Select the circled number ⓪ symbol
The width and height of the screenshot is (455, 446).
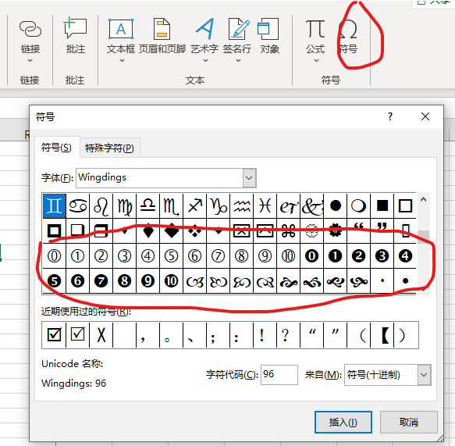pos(55,256)
